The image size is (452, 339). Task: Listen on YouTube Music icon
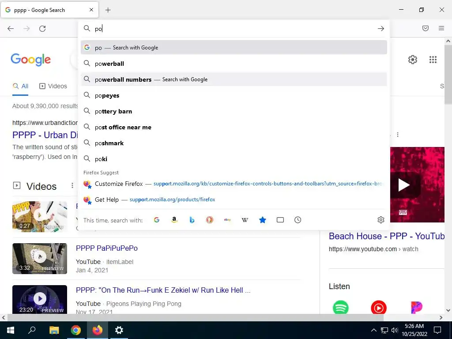click(378, 308)
